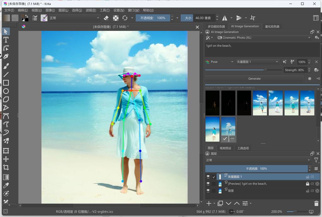
Task: Select the Text tool in toolbox
Action: tap(6, 40)
